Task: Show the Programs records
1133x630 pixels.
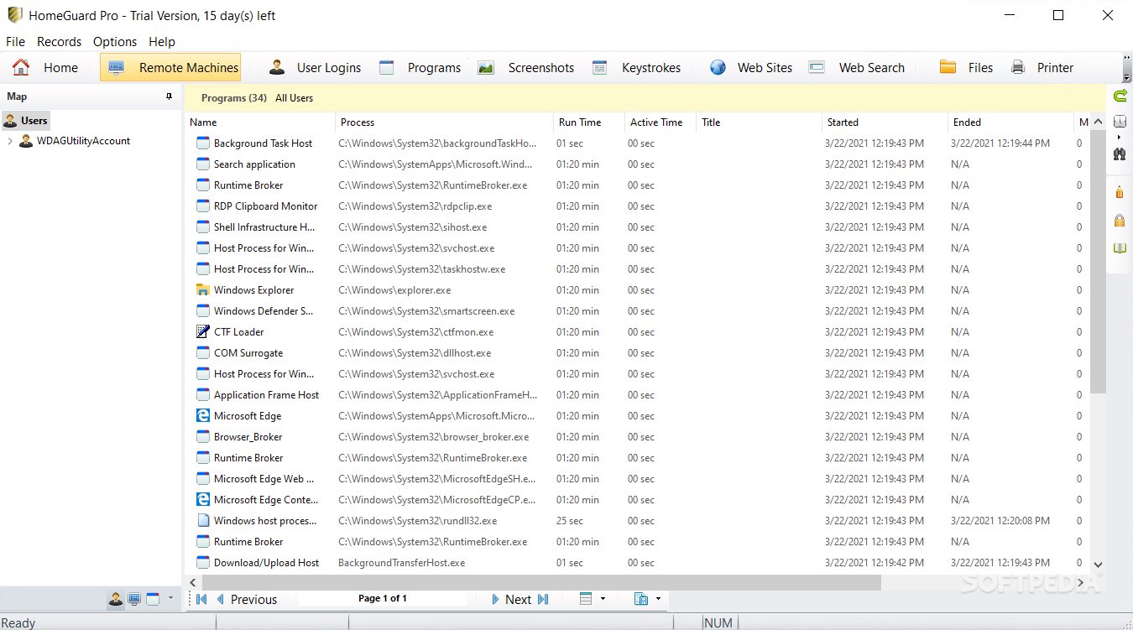Action: click(420, 68)
